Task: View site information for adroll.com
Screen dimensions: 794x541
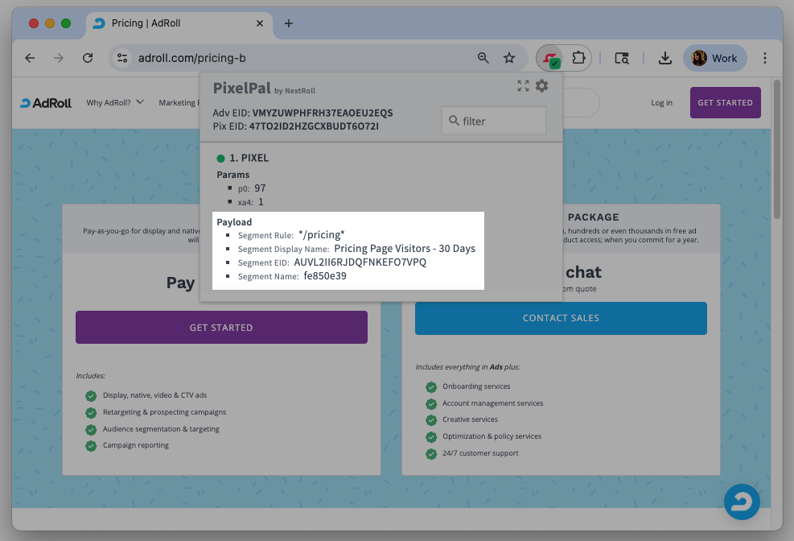Action: coord(122,58)
